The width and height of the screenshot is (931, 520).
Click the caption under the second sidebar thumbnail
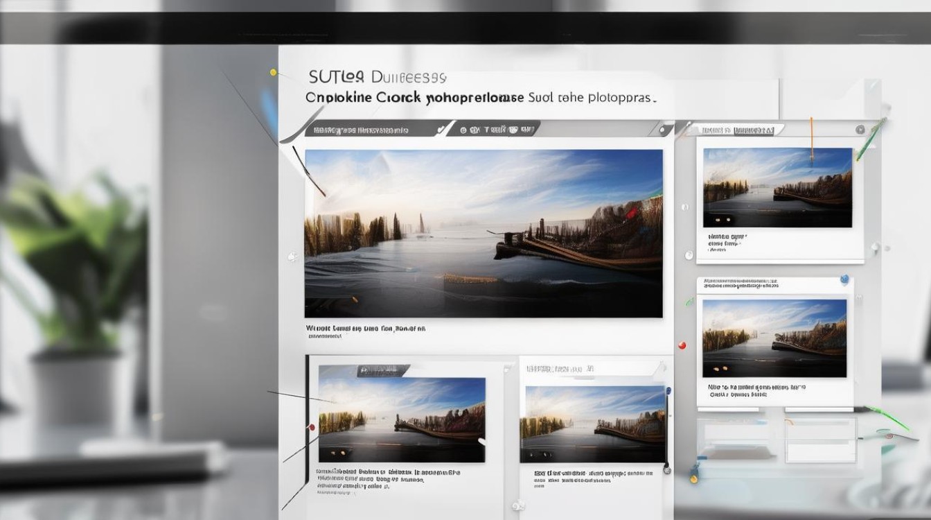click(756, 388)
